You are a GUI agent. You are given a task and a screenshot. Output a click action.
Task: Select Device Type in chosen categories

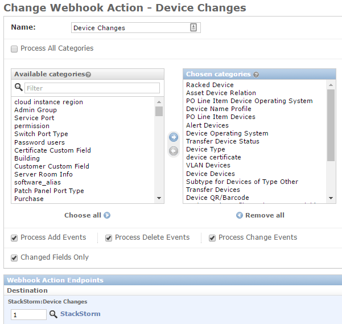(205, 149)
